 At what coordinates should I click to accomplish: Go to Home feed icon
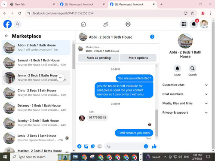click(83, 24)
